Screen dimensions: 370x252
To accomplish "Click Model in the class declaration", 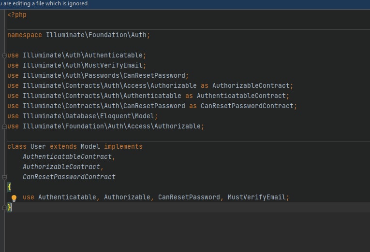I will click(90, 146).
